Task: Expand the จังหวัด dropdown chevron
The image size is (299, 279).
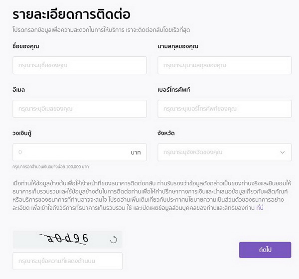Action: 283,152
